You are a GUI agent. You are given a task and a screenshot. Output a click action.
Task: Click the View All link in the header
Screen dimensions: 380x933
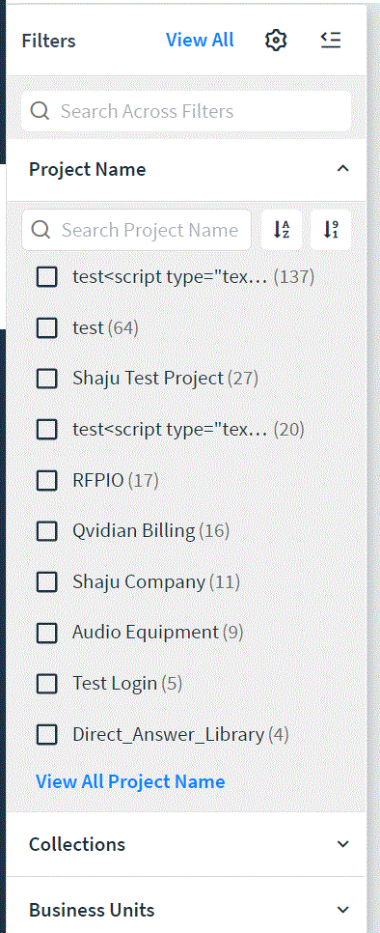click(200, 40)
